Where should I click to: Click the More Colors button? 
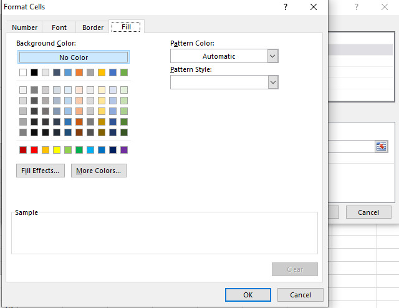click(x=99, y=171)
